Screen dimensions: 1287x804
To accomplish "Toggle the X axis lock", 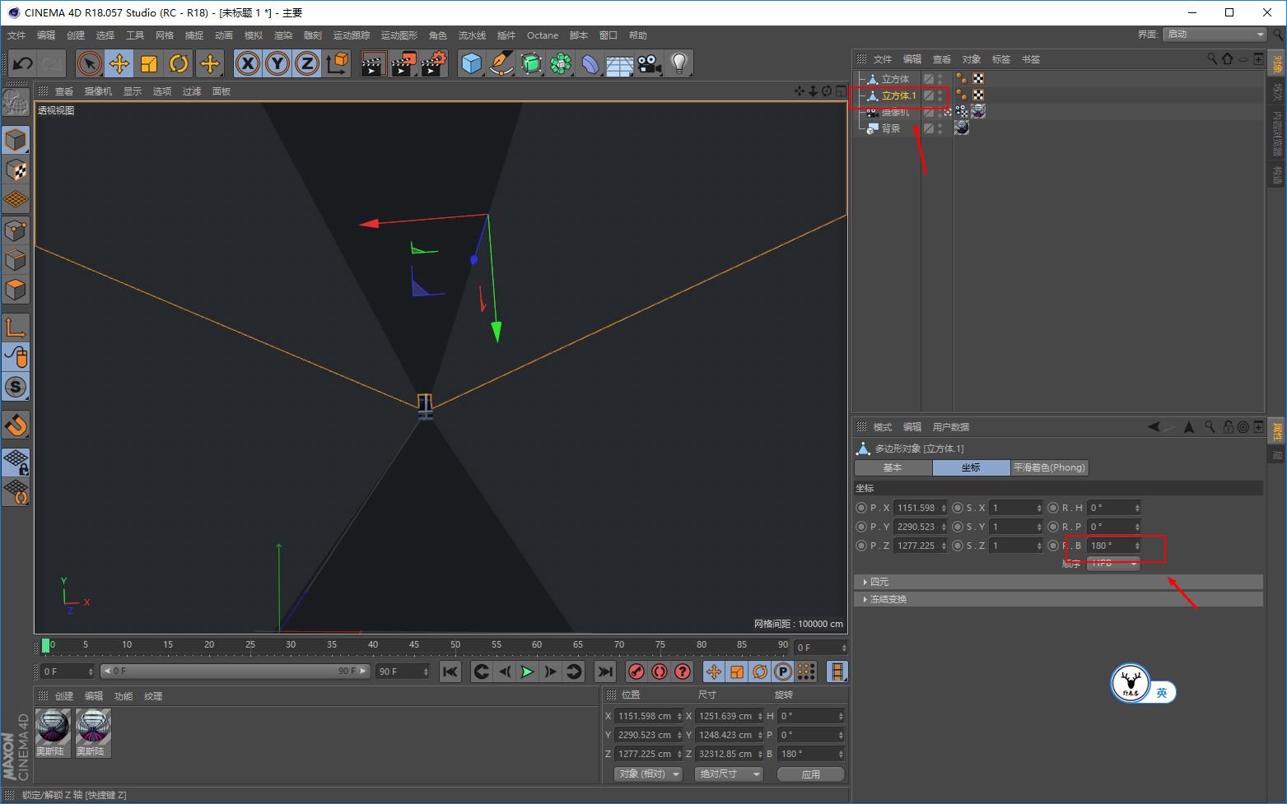I will 248,63.
